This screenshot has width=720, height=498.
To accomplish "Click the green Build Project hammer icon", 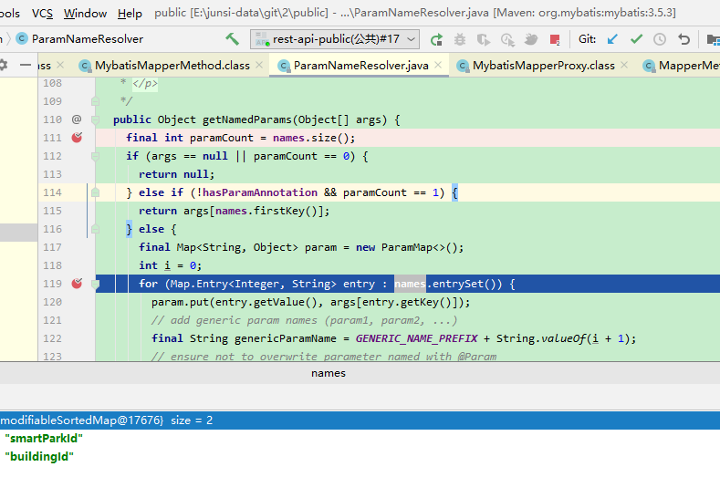I will click(233, 39).
